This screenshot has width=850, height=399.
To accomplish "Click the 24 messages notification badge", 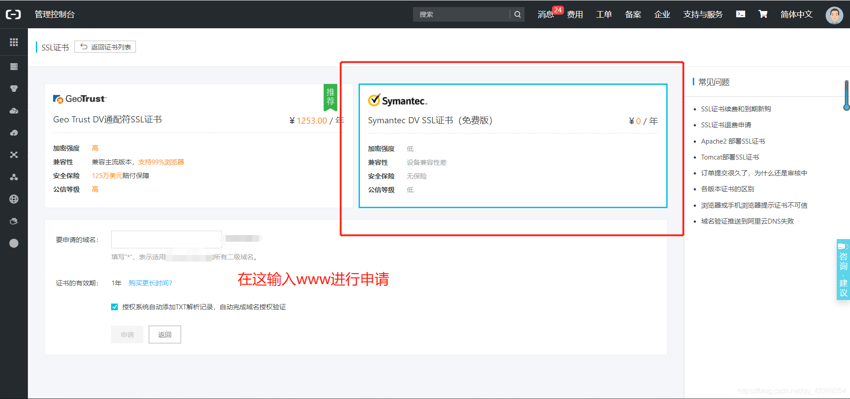I will point(558,10).
